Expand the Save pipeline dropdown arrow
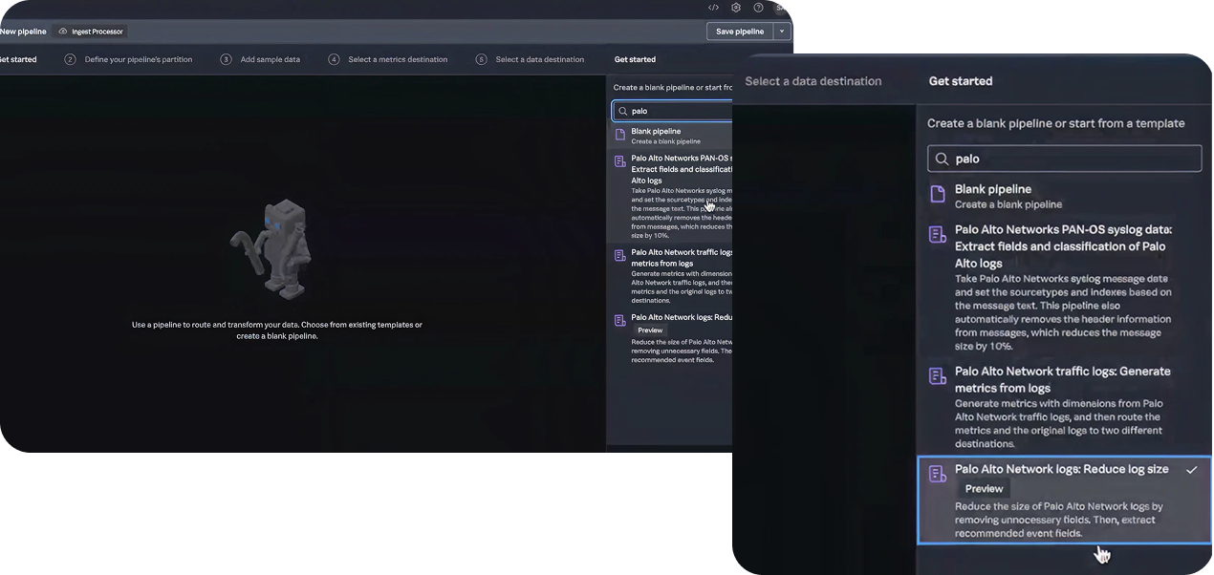Viewport: 1214px width, 575px height. pyautogui.click(x=782, y=32)
